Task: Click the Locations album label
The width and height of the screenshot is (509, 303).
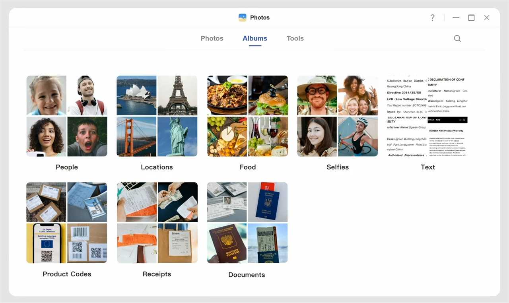Action: tap(157, 167)
